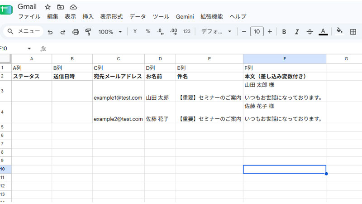
Task: Star the Gmail spreadsheet
Action: tap(48, 7)
